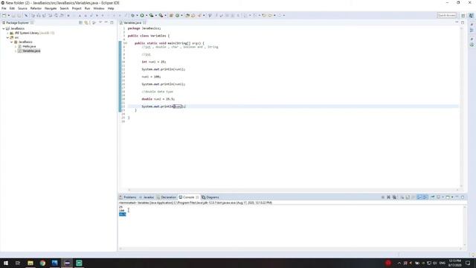Open the Run button dropdown arrow

(147, 15)
